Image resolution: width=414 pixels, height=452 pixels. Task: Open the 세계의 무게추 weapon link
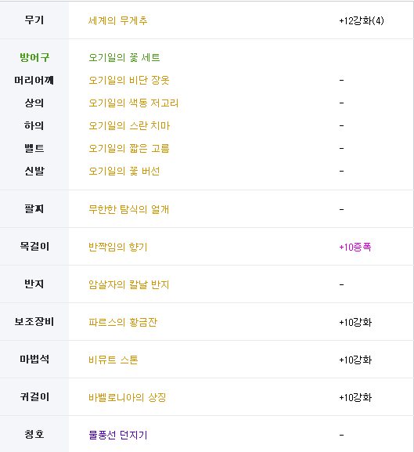[x=117, y=20]
